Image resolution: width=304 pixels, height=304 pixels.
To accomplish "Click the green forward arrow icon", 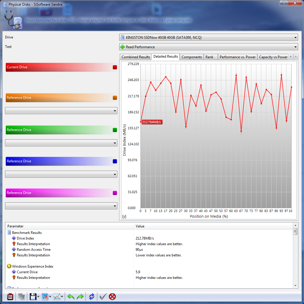I will pos(80,297).
